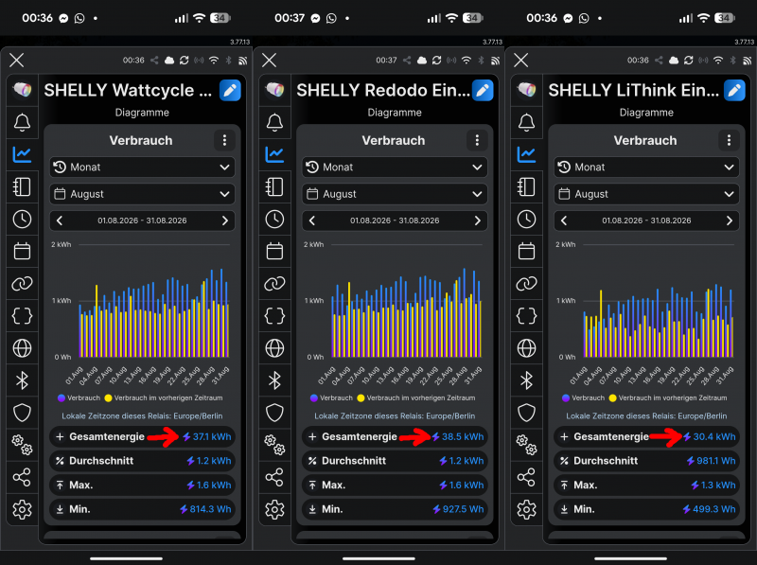Open the Bluetooth settings icon in Redodo panel
This screenshot has width=757, height=565.
pos(274,380)
